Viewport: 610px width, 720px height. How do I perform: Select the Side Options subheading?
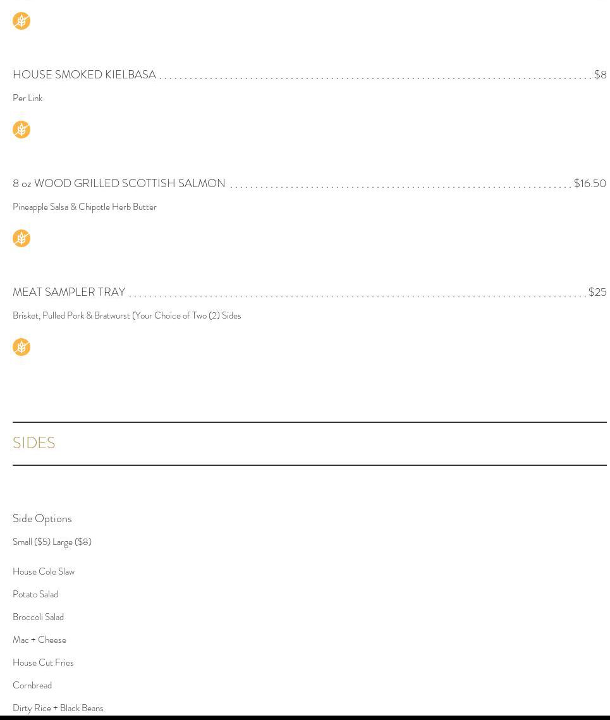42,518
